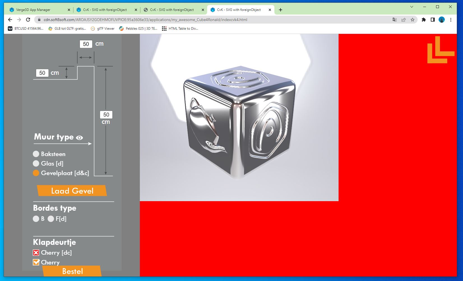Click the Muur type heading
Screen dimensions: 463x281
[x=54, y=137]
